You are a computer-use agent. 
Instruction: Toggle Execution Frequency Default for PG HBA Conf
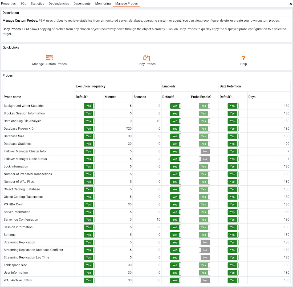(x=89, y=204)
